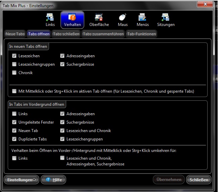Uncheck Suchergebnisse in the new tabs section
This screenshot has width=220, height=192.
pos(62,64)
